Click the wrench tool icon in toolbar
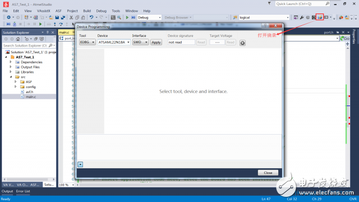This screenshot has height=202, width=359. pos(302,17)
